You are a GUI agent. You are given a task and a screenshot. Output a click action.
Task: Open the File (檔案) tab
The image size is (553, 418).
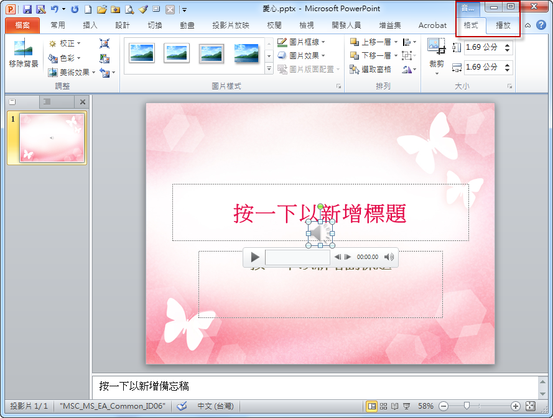pyautogui.click(x=22, y=25)
